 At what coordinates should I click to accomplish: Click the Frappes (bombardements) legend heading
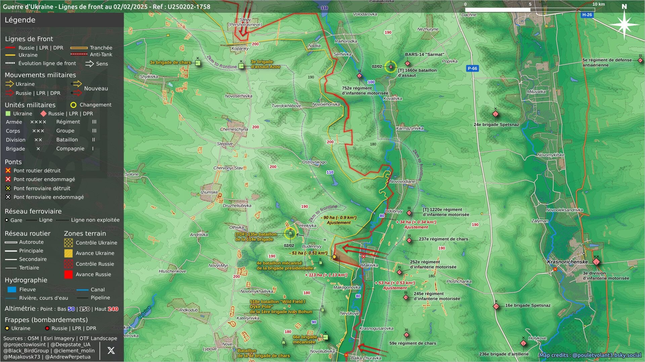point(46,320)
